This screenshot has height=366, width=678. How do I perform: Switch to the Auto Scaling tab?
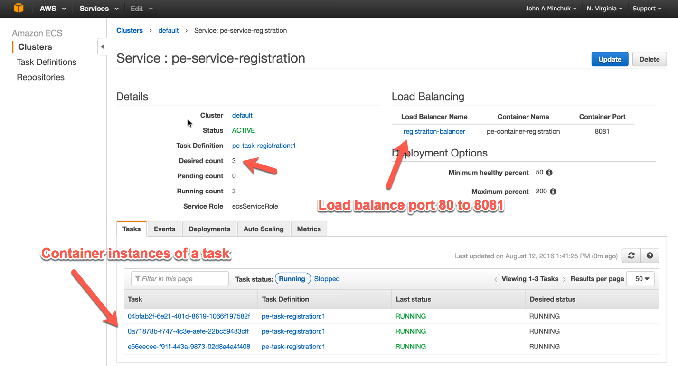click(x=264, y=229)
